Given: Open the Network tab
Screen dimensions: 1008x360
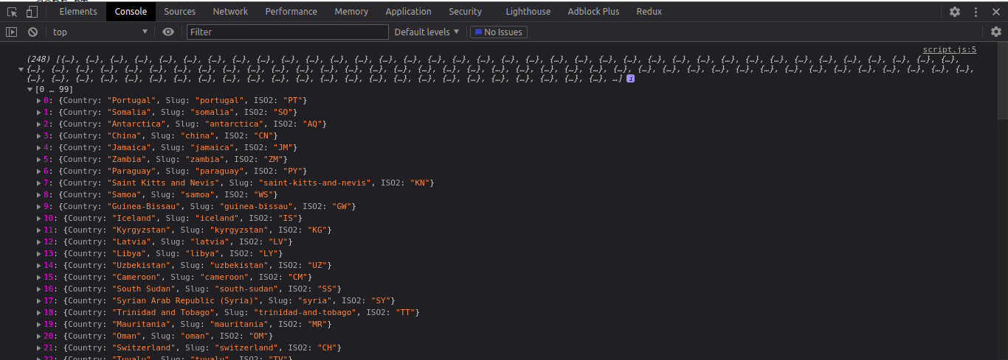Looking at the screenshot, I should [230, 12].
